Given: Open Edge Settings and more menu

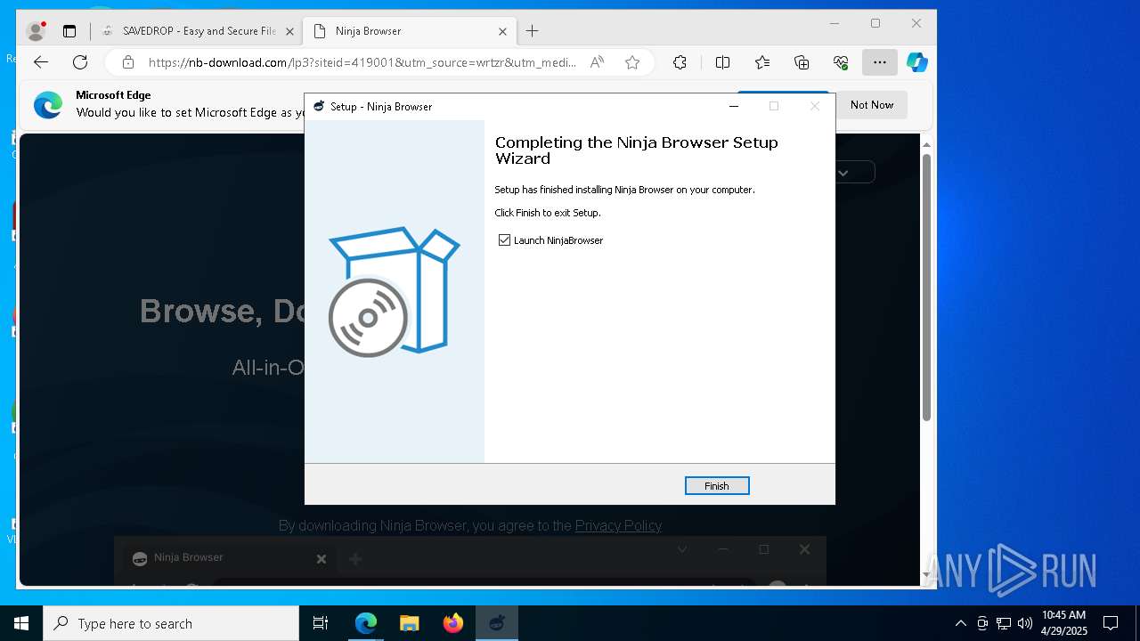Looking at the screenshot, I should click(x=880, y=62).
